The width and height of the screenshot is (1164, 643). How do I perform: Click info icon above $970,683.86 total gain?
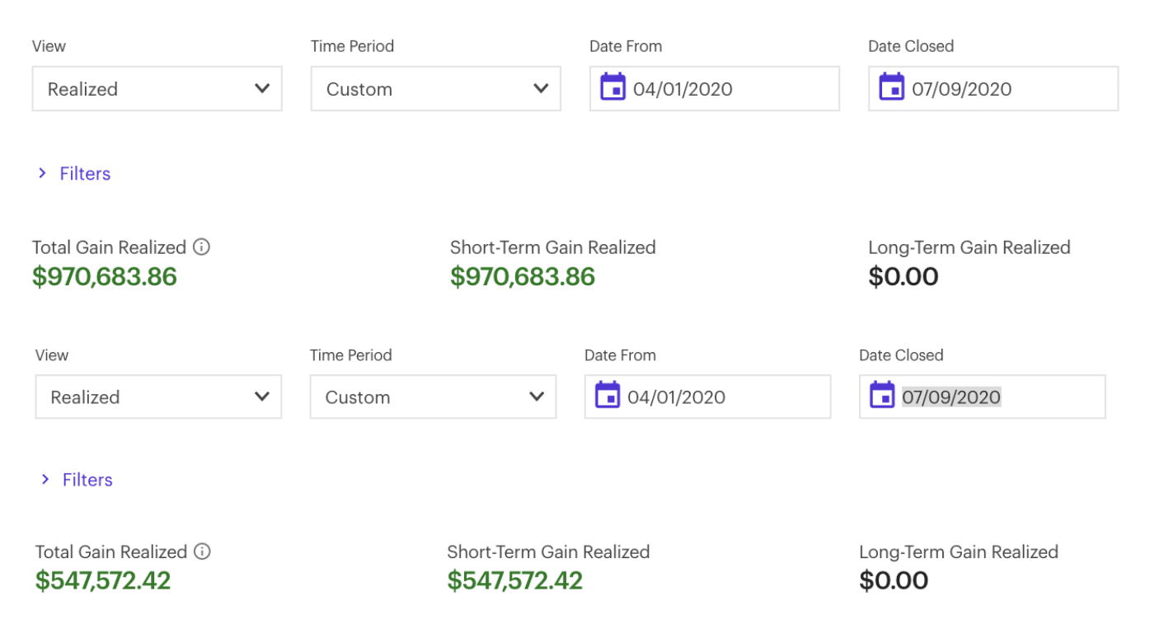point(201,246)
